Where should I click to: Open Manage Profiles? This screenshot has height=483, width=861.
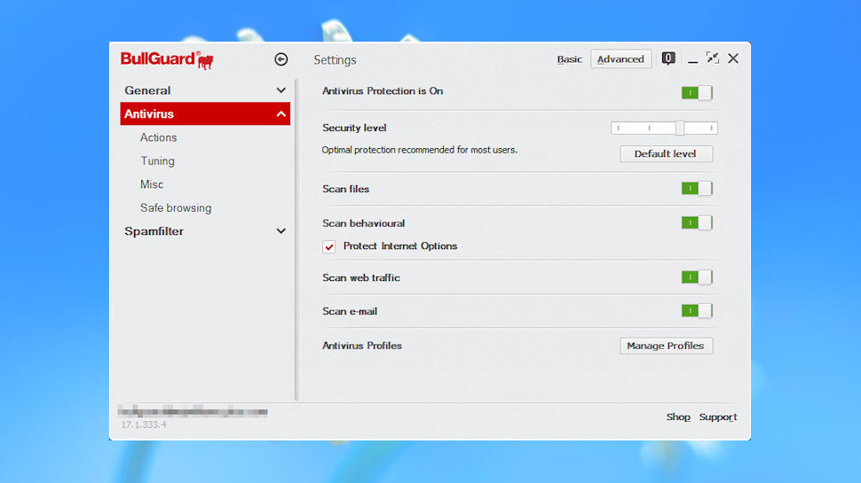pos(666,346)
